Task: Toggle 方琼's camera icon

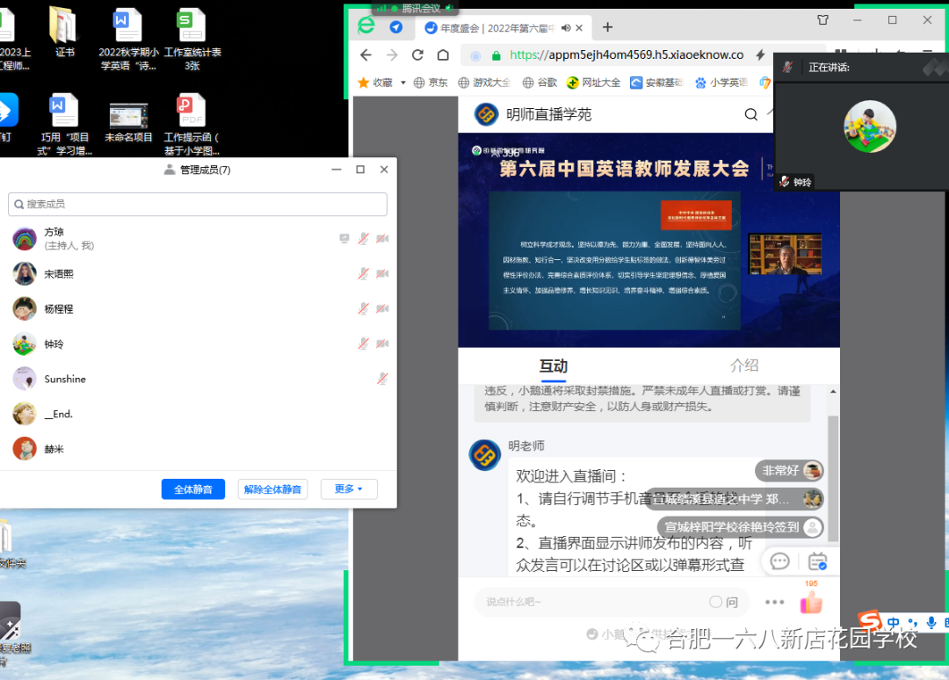Action: point(382,239)
